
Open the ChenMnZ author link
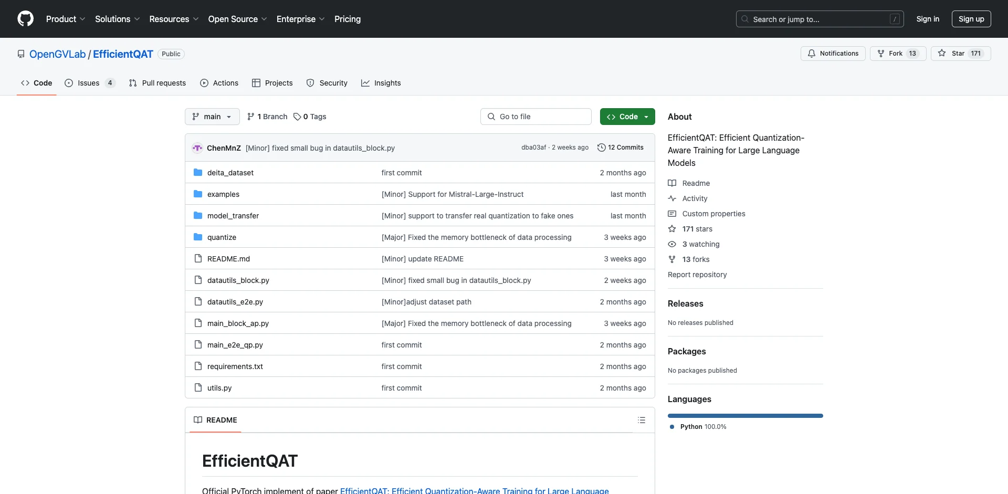(x=224, y=148)
